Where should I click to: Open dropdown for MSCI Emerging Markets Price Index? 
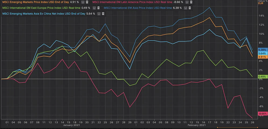[83, 2]
